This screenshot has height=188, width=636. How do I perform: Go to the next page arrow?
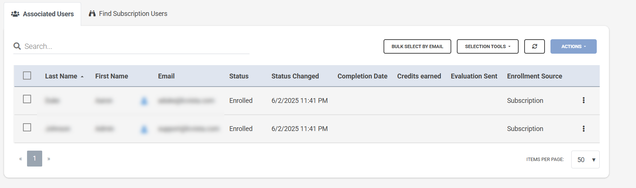pos(48,159)
